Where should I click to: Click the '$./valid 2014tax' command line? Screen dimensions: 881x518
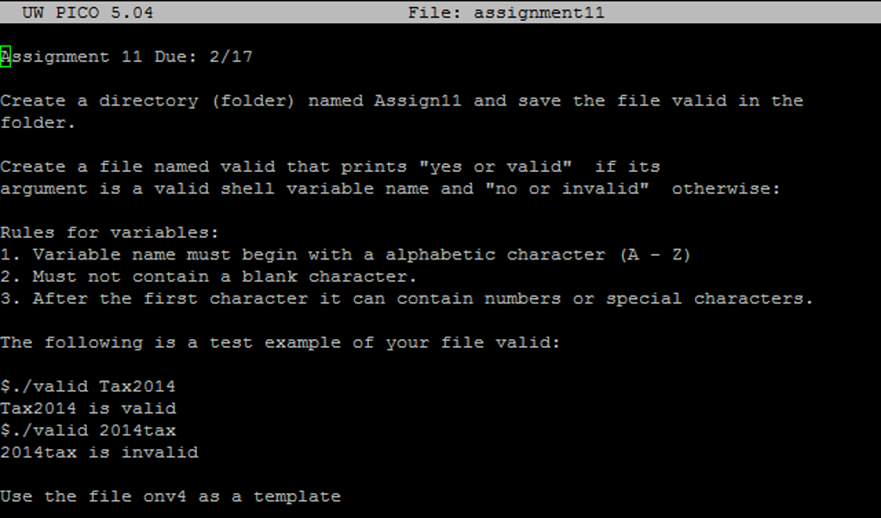pos(89,430)
